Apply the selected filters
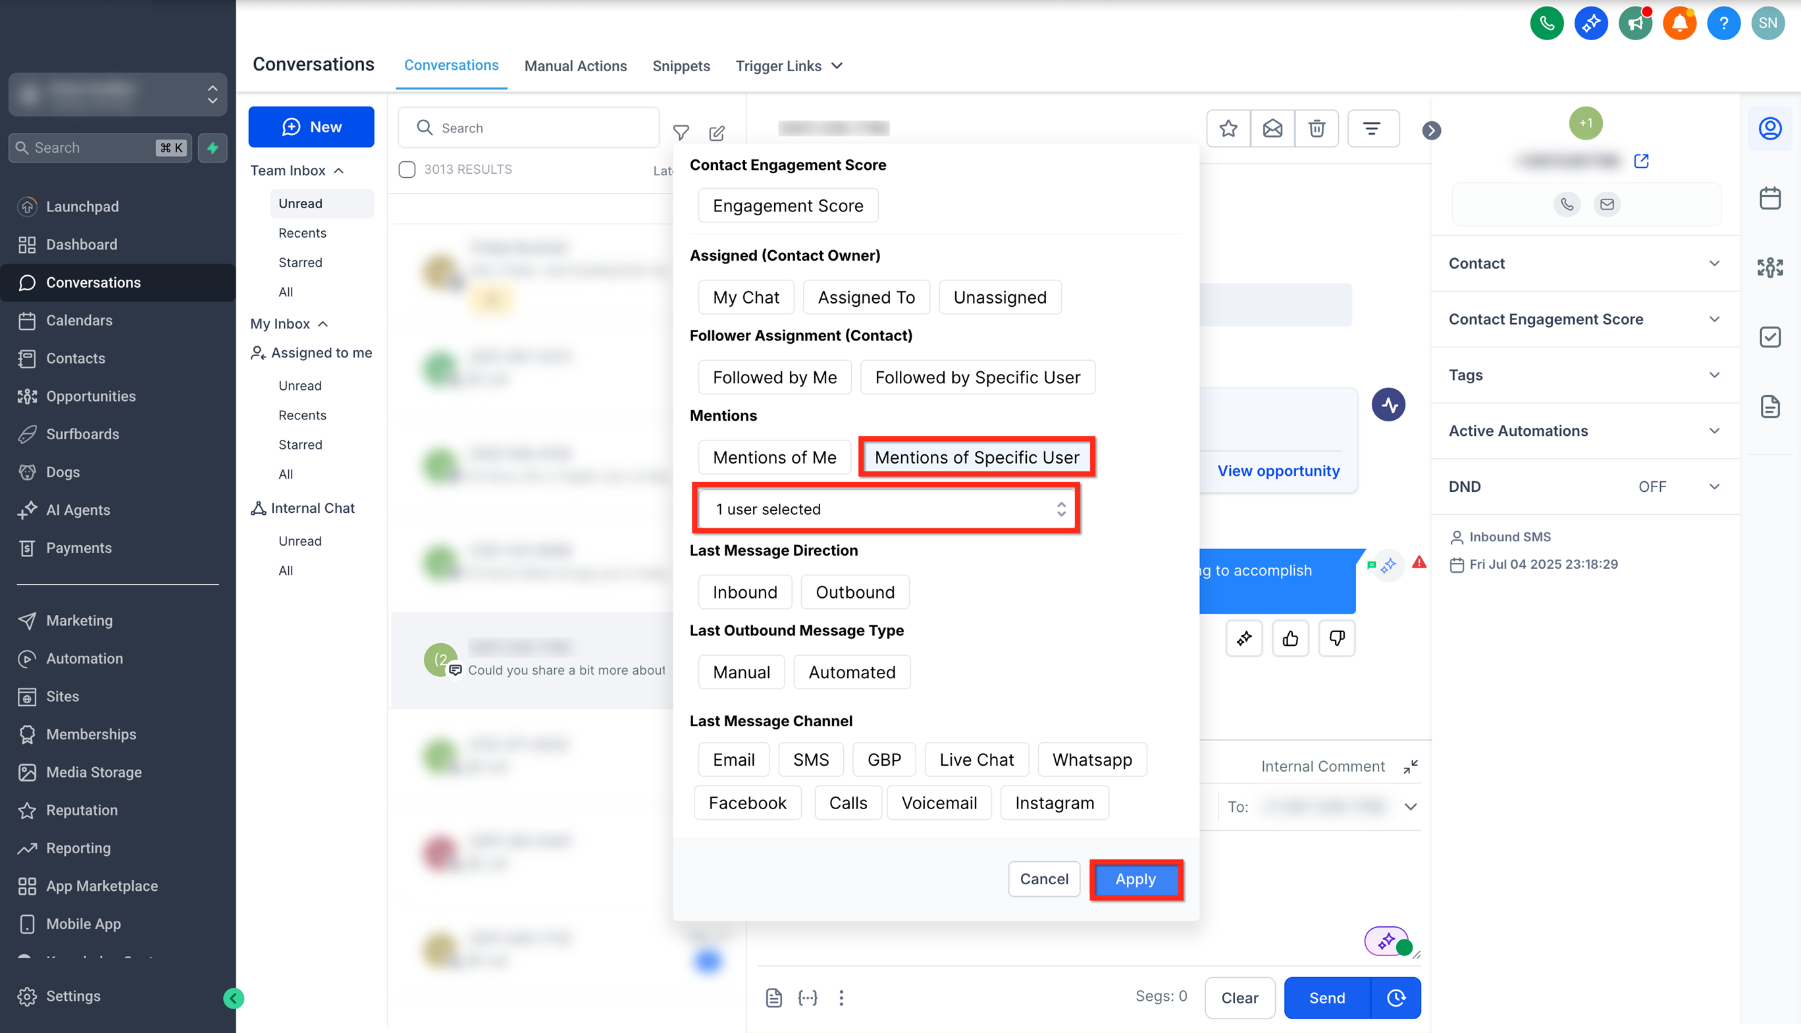The height and width of the screenshot is (1033, 1801). click(x=1135, y=879)
